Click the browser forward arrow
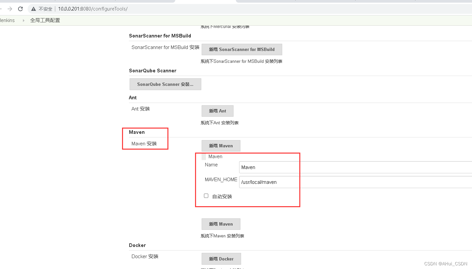472x269 pixels. (10, 9)
